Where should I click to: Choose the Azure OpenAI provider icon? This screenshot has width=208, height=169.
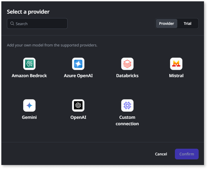pos(78,64)
